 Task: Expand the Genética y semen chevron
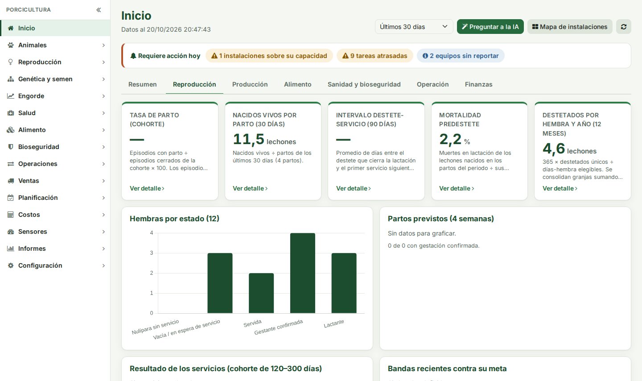pyautogui.click(x=103, y=79)
